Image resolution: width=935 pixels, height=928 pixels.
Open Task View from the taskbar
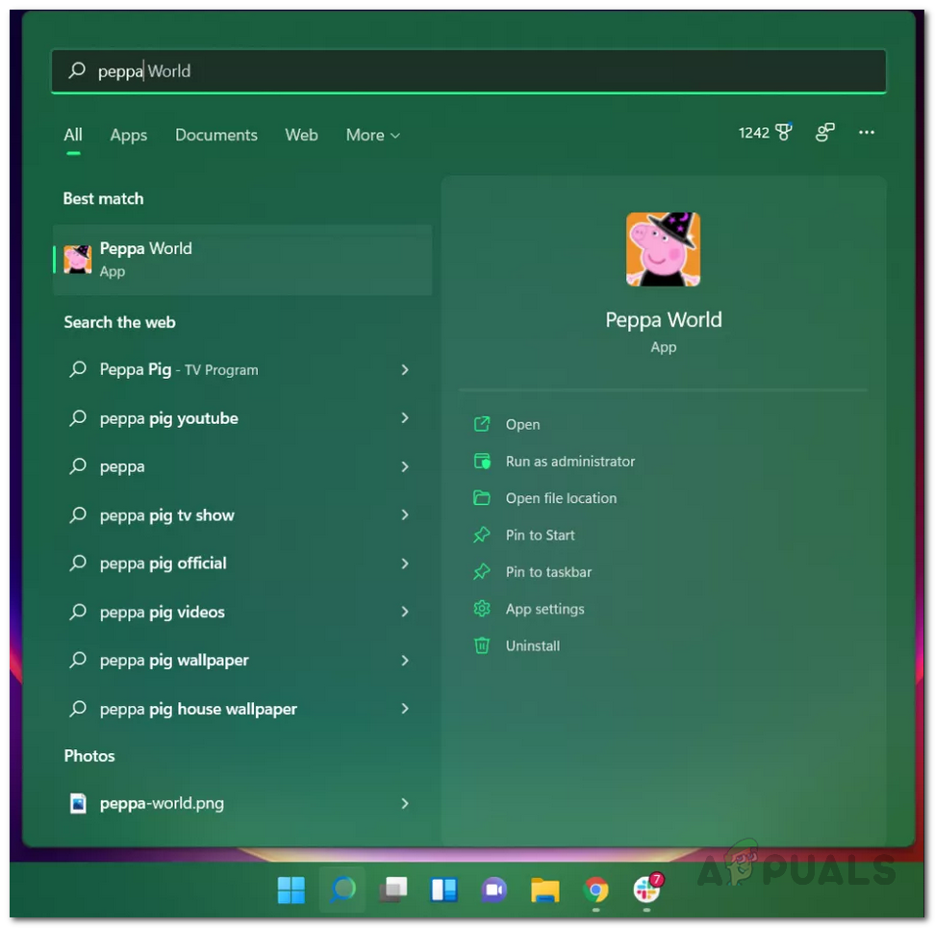(393, 890)
